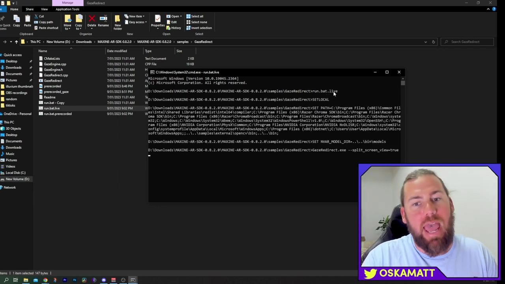The image size is (505, 284).
Task: Open Discord from the taskbar
Action: [x=104, y=280]
